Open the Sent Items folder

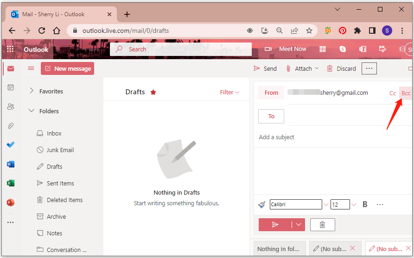[x=60, y=183]
